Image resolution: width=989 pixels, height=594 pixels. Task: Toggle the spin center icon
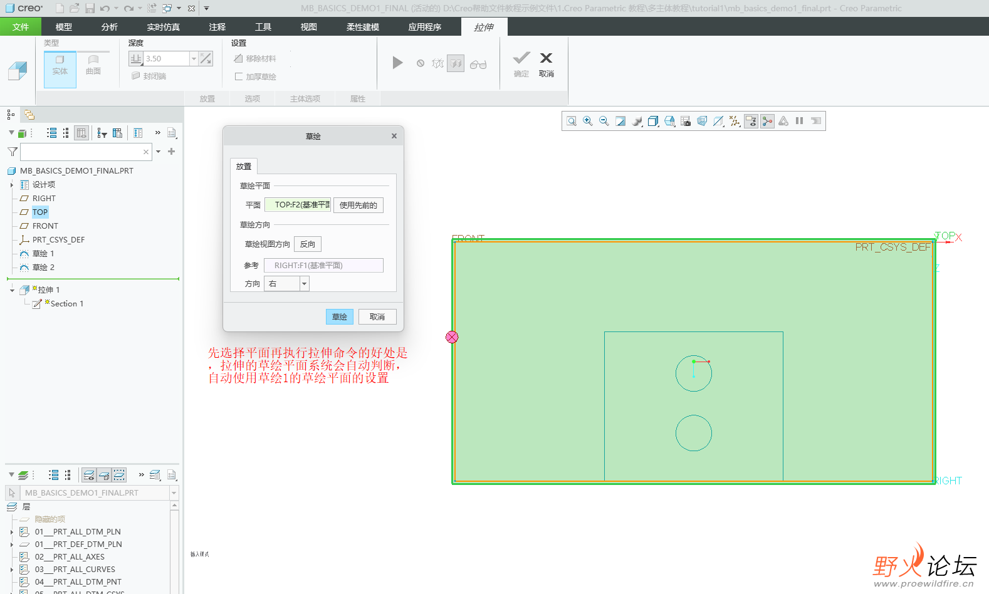(767, 121)
